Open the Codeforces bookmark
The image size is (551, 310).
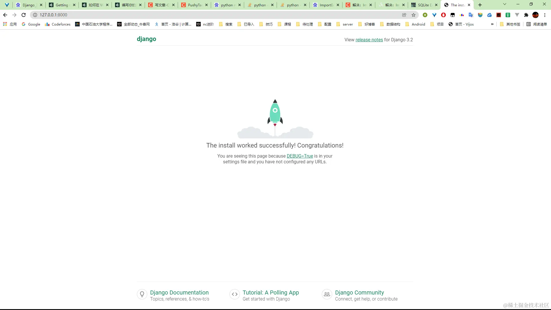(58, 24)
